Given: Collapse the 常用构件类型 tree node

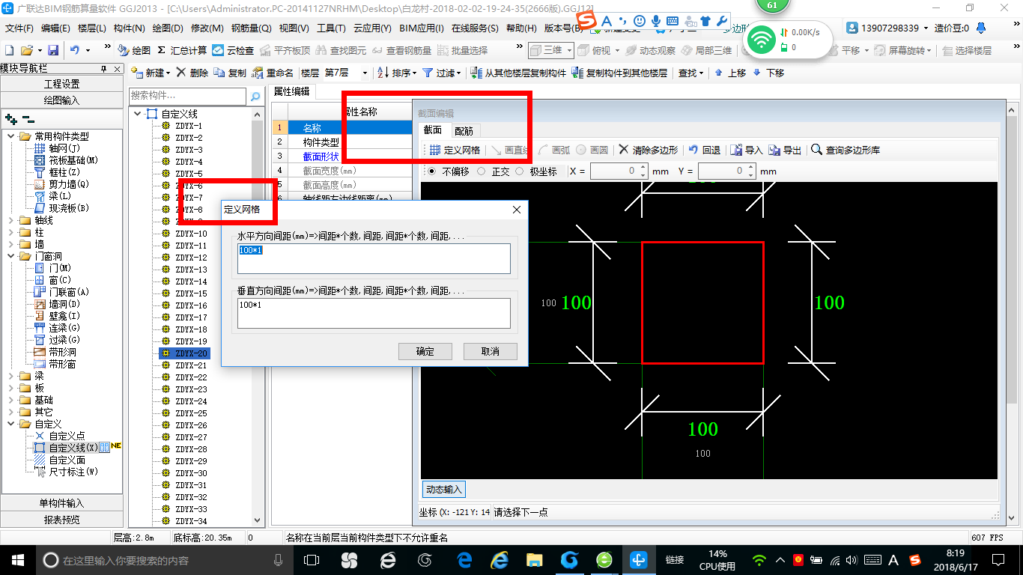Looking at the screenshot, I should pos(11,136).
